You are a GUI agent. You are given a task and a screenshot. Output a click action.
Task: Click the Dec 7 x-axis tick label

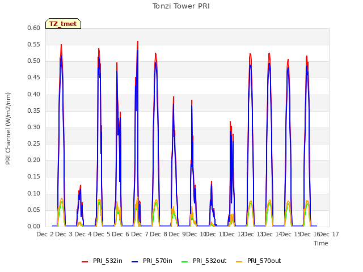(140, 234)
